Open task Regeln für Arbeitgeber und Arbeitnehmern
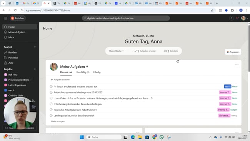Screen dimensions: 250x141 [x=75, y=110]
